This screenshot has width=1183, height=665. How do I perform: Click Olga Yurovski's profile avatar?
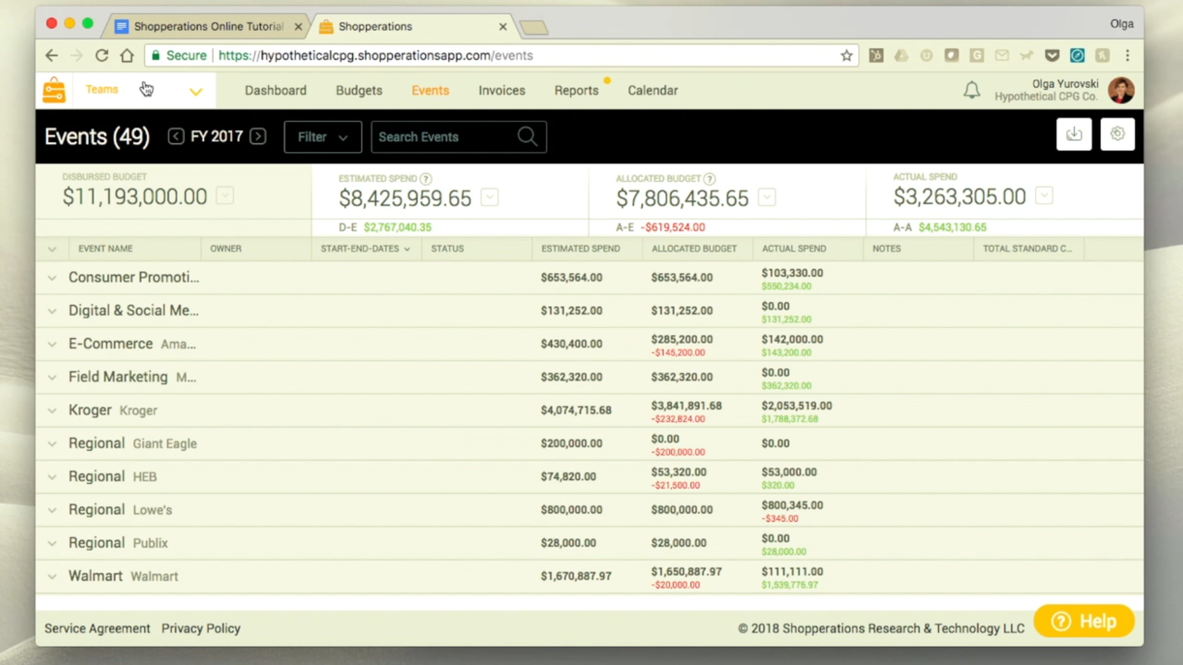[1121, 90]
